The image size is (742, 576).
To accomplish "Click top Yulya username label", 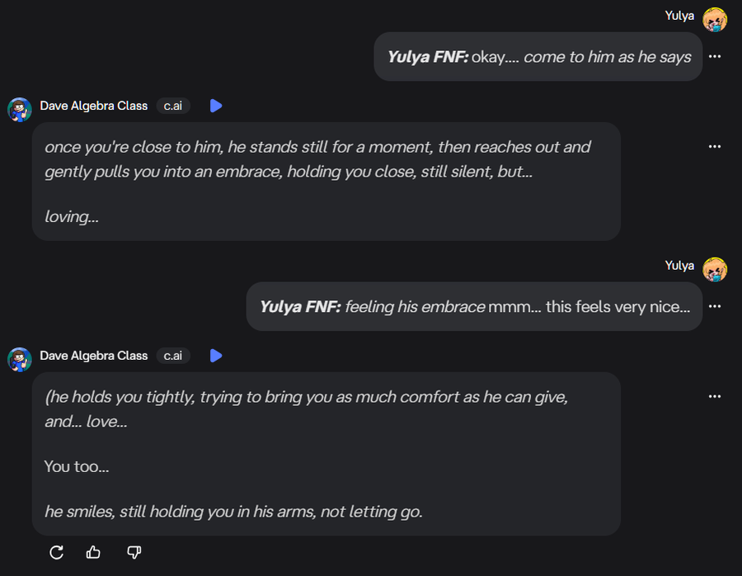I will (679, 16).
